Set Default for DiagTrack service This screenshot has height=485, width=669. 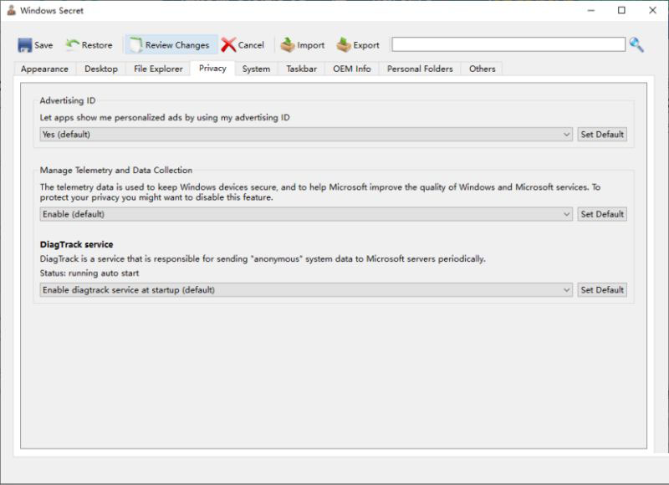pos(602,290)
